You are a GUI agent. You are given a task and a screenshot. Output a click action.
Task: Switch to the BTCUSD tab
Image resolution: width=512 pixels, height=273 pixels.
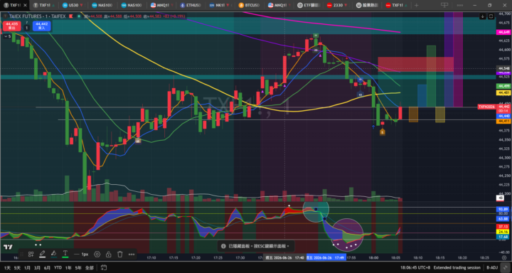click(249, 5)
